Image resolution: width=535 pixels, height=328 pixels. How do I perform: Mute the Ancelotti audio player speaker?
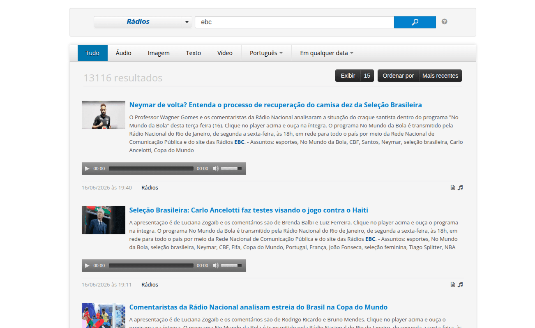pos(215,266)
